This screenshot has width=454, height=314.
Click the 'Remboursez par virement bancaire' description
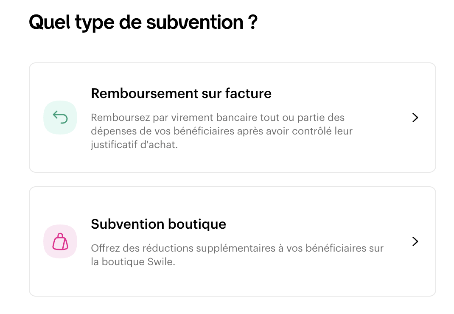pos(222,131)
